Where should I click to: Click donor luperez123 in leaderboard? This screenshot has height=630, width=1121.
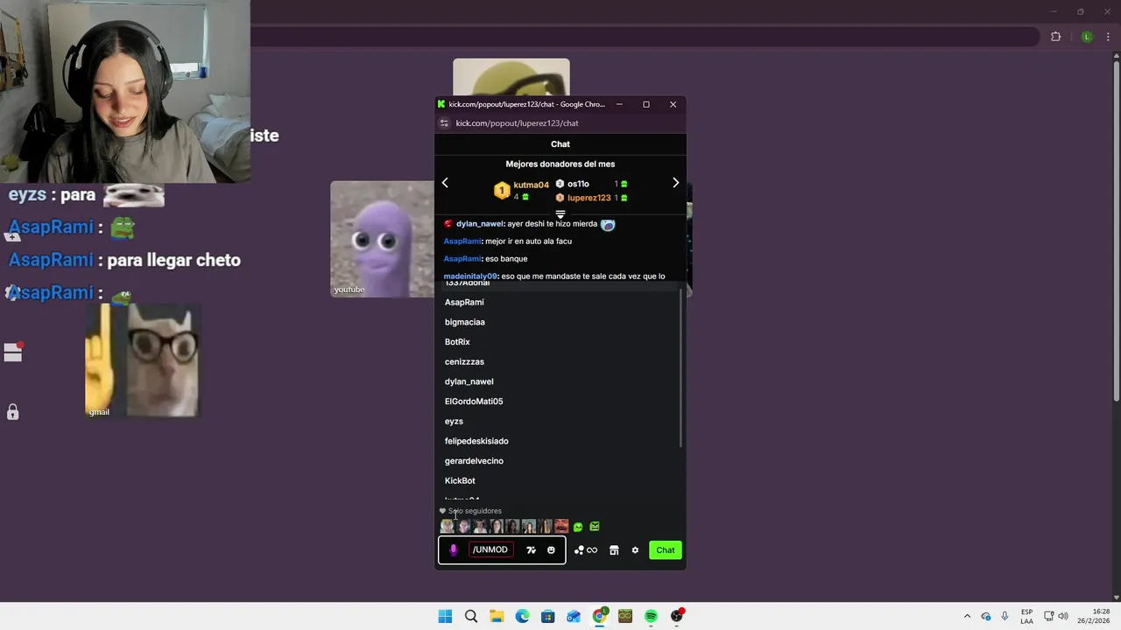coord(589,198)
